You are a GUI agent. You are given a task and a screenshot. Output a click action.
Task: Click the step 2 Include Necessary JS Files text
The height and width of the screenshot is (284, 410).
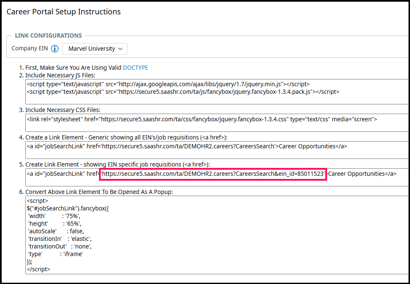(x=60, y=75)
